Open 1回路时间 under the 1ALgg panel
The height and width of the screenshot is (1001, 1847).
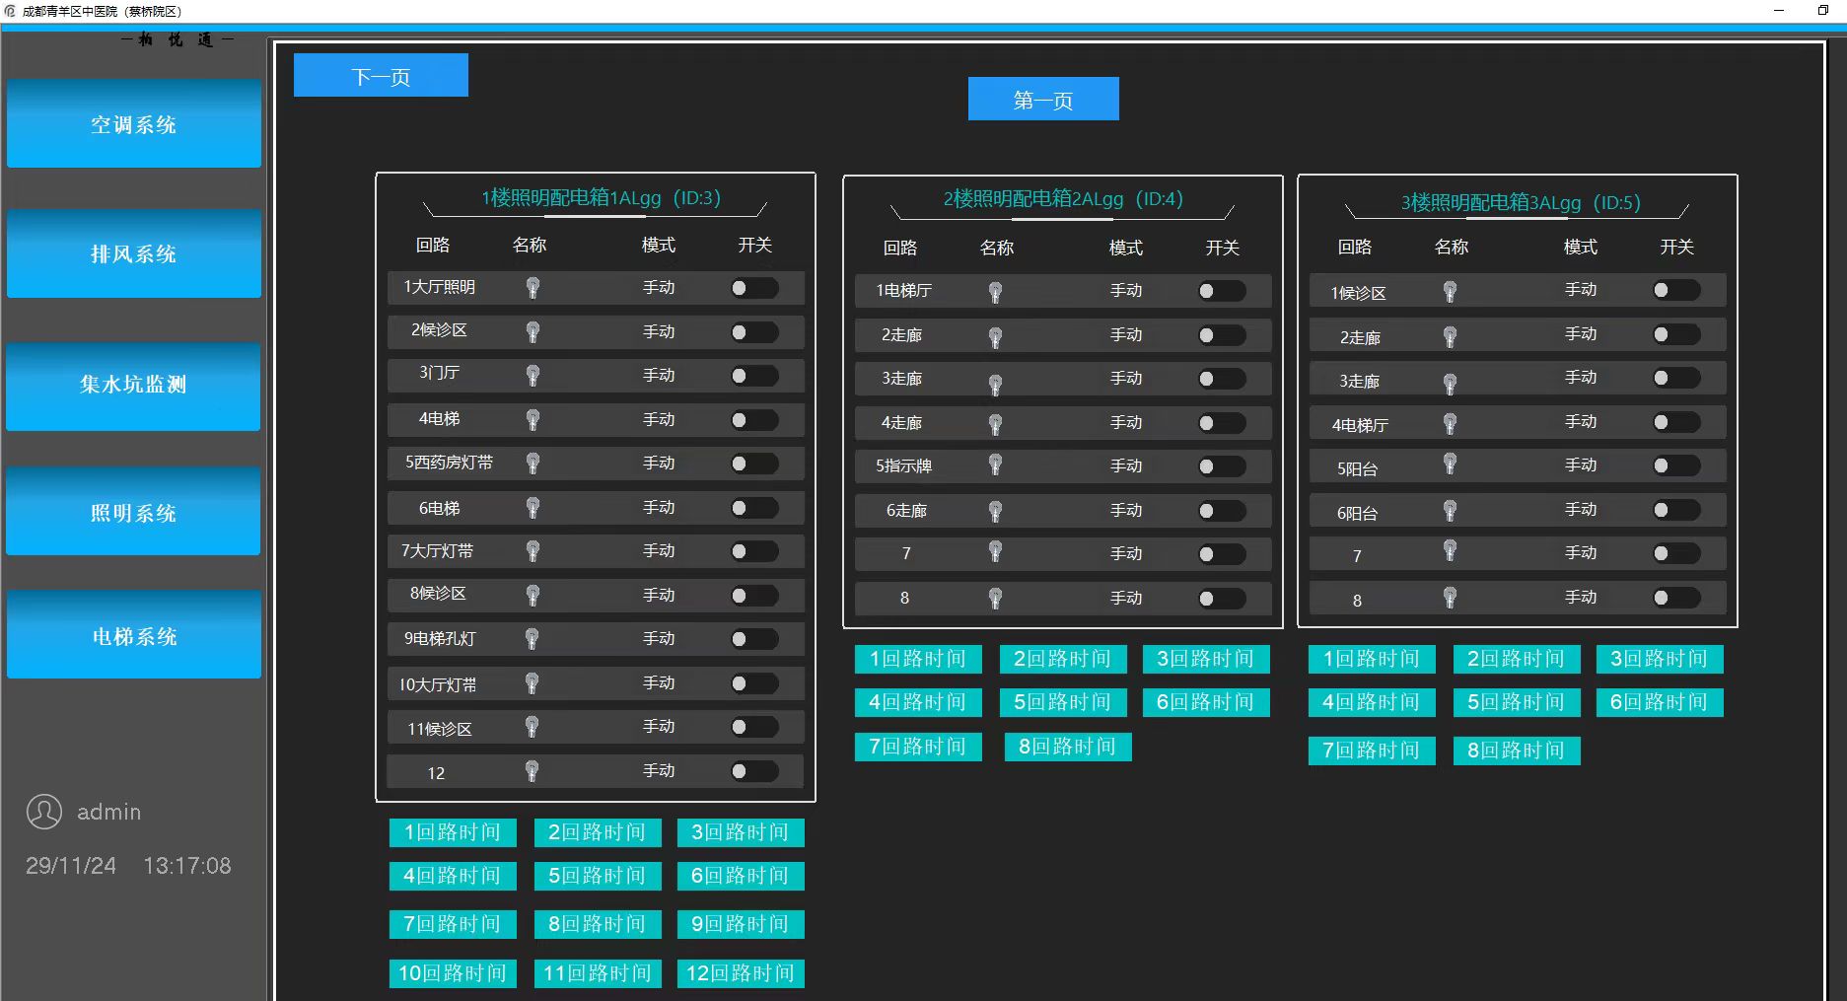coord(453,832)
